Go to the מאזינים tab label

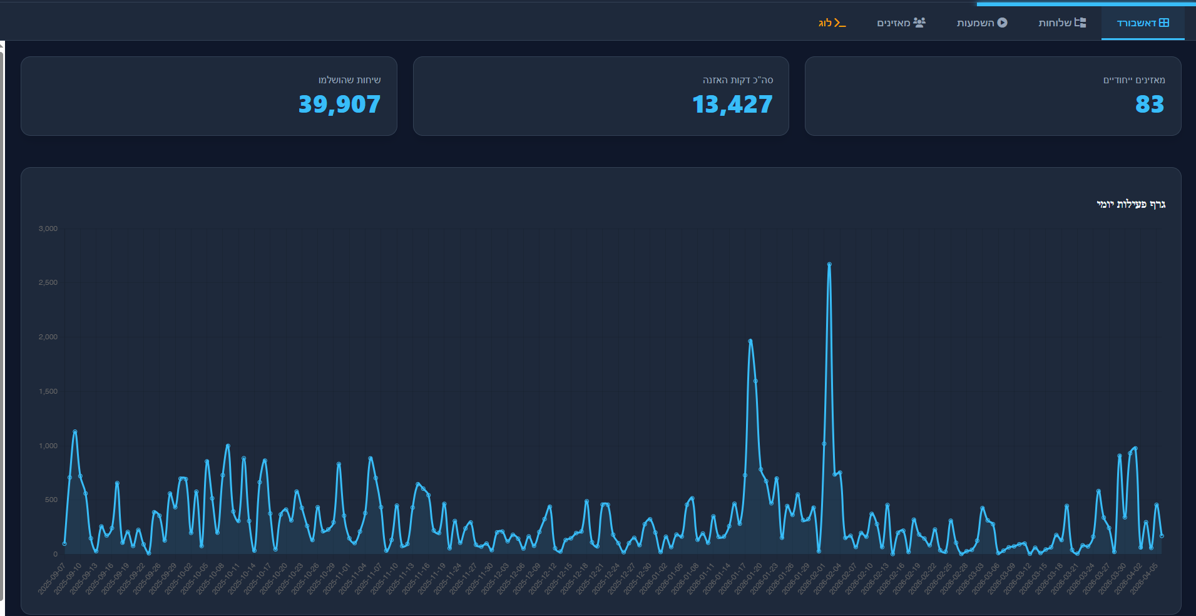[893, 23]
